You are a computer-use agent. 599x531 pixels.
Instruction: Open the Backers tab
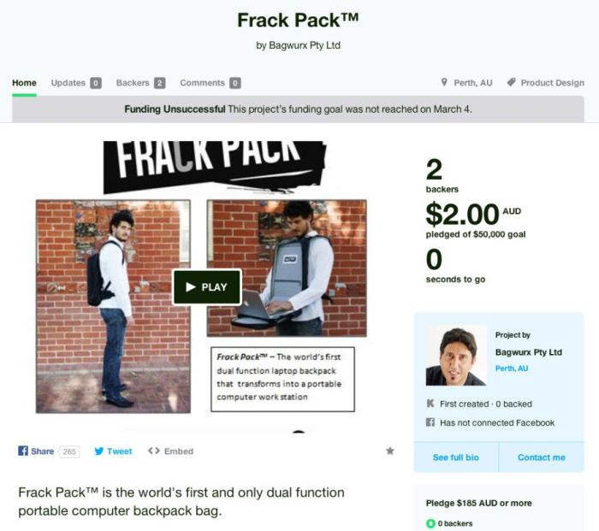pyautogui.click(x=140, y=83)
